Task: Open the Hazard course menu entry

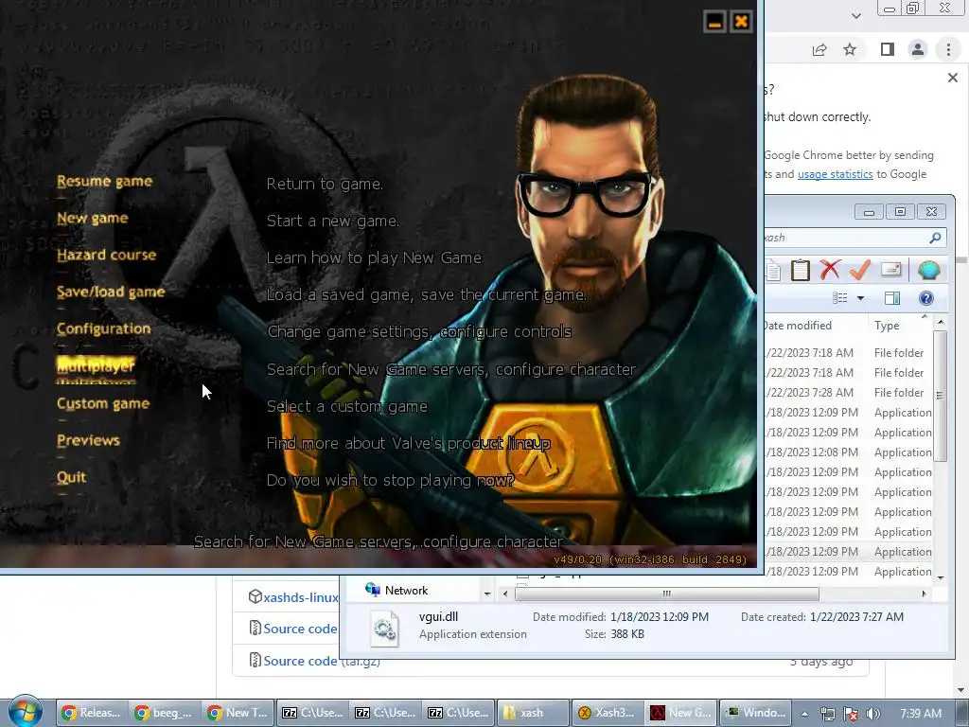Action: click(106, 255)
